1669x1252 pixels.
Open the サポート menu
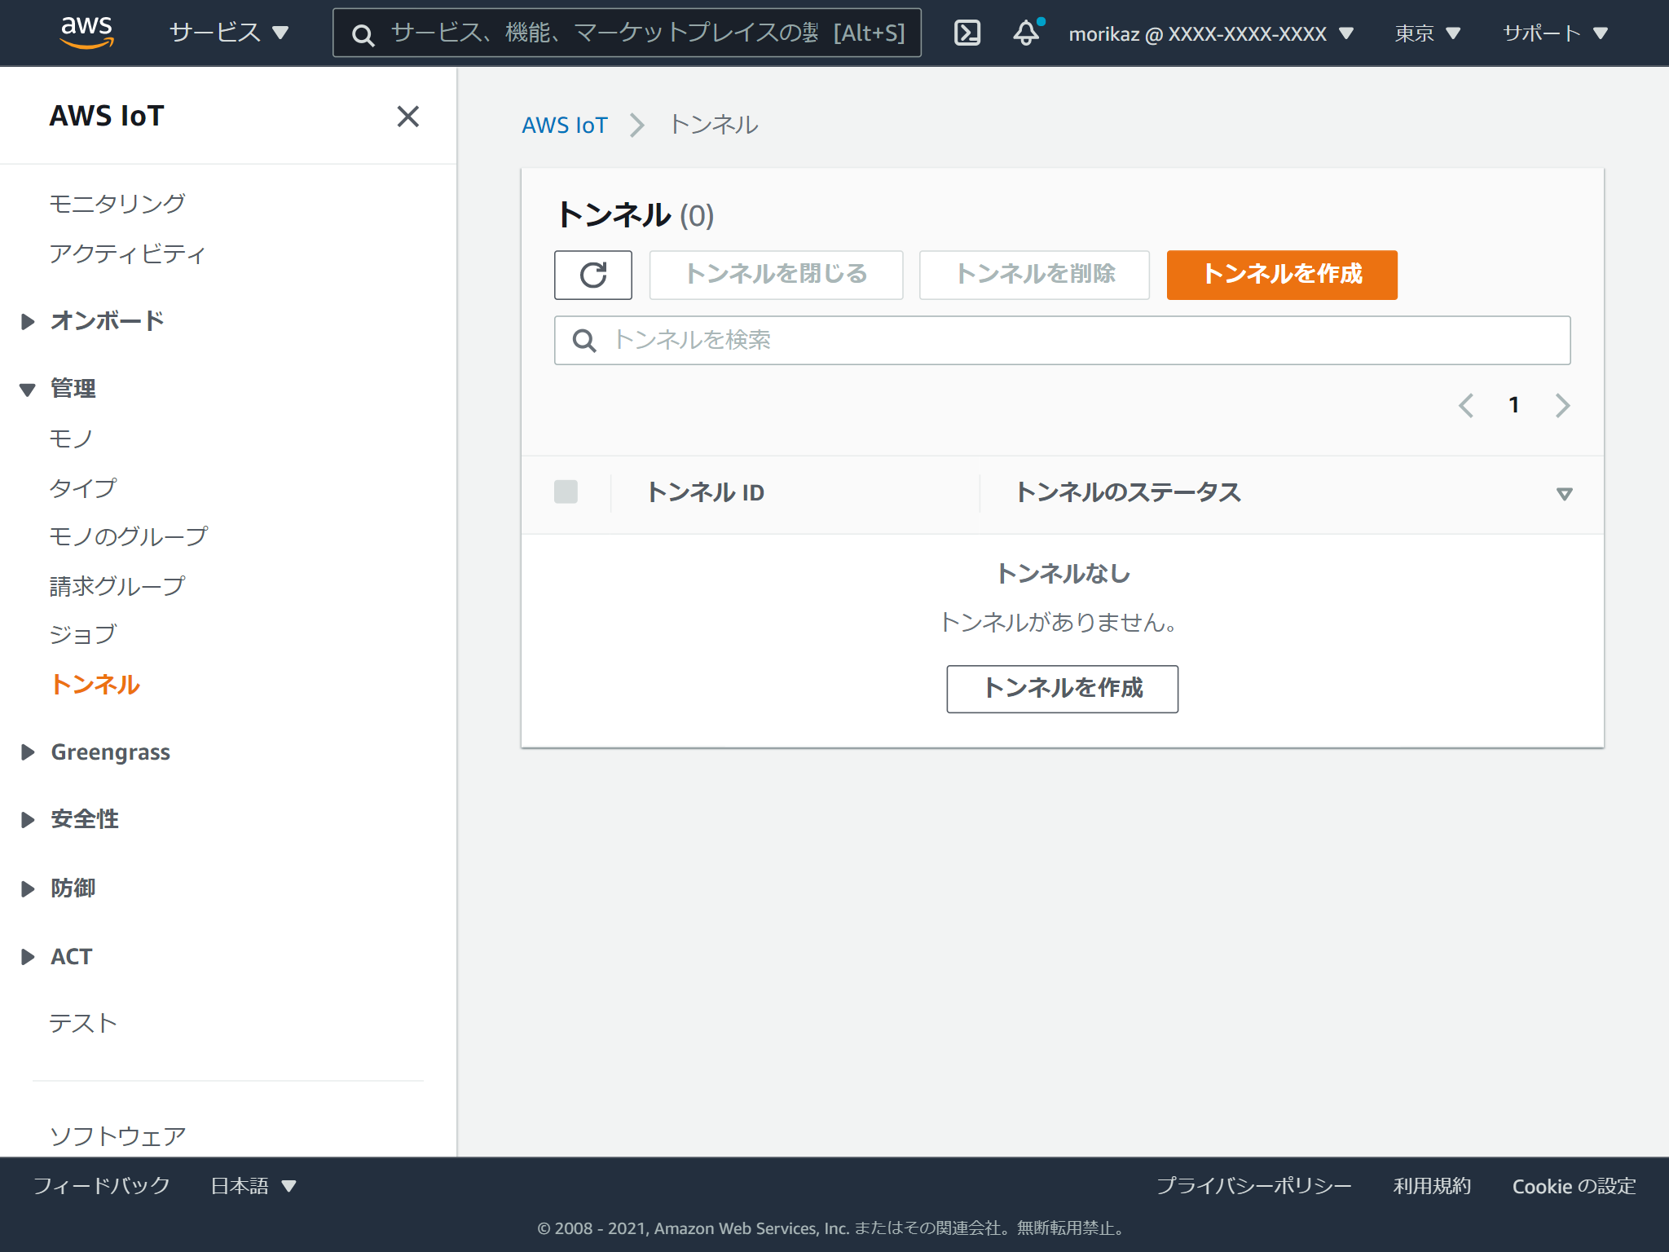tap(1557, 33)
